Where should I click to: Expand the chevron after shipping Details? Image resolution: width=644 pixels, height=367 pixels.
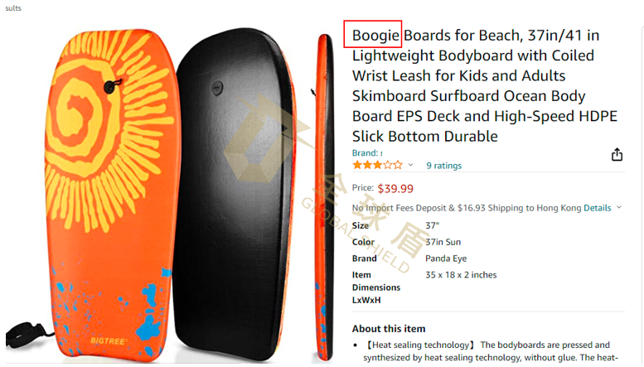point(619,207)
